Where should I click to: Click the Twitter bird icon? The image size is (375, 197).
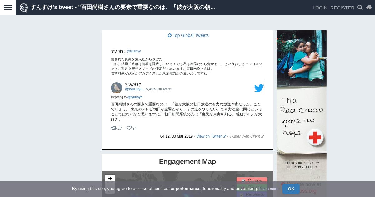pyautogui.click(x=259, y=88)
